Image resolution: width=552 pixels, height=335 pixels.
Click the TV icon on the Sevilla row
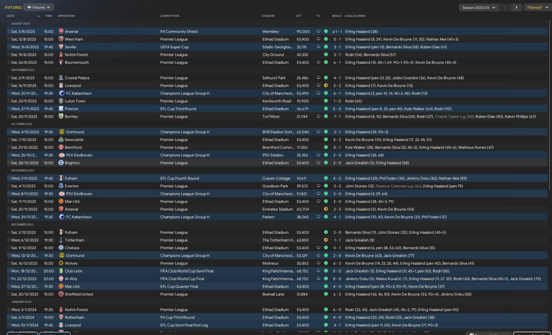pos(319,47)
